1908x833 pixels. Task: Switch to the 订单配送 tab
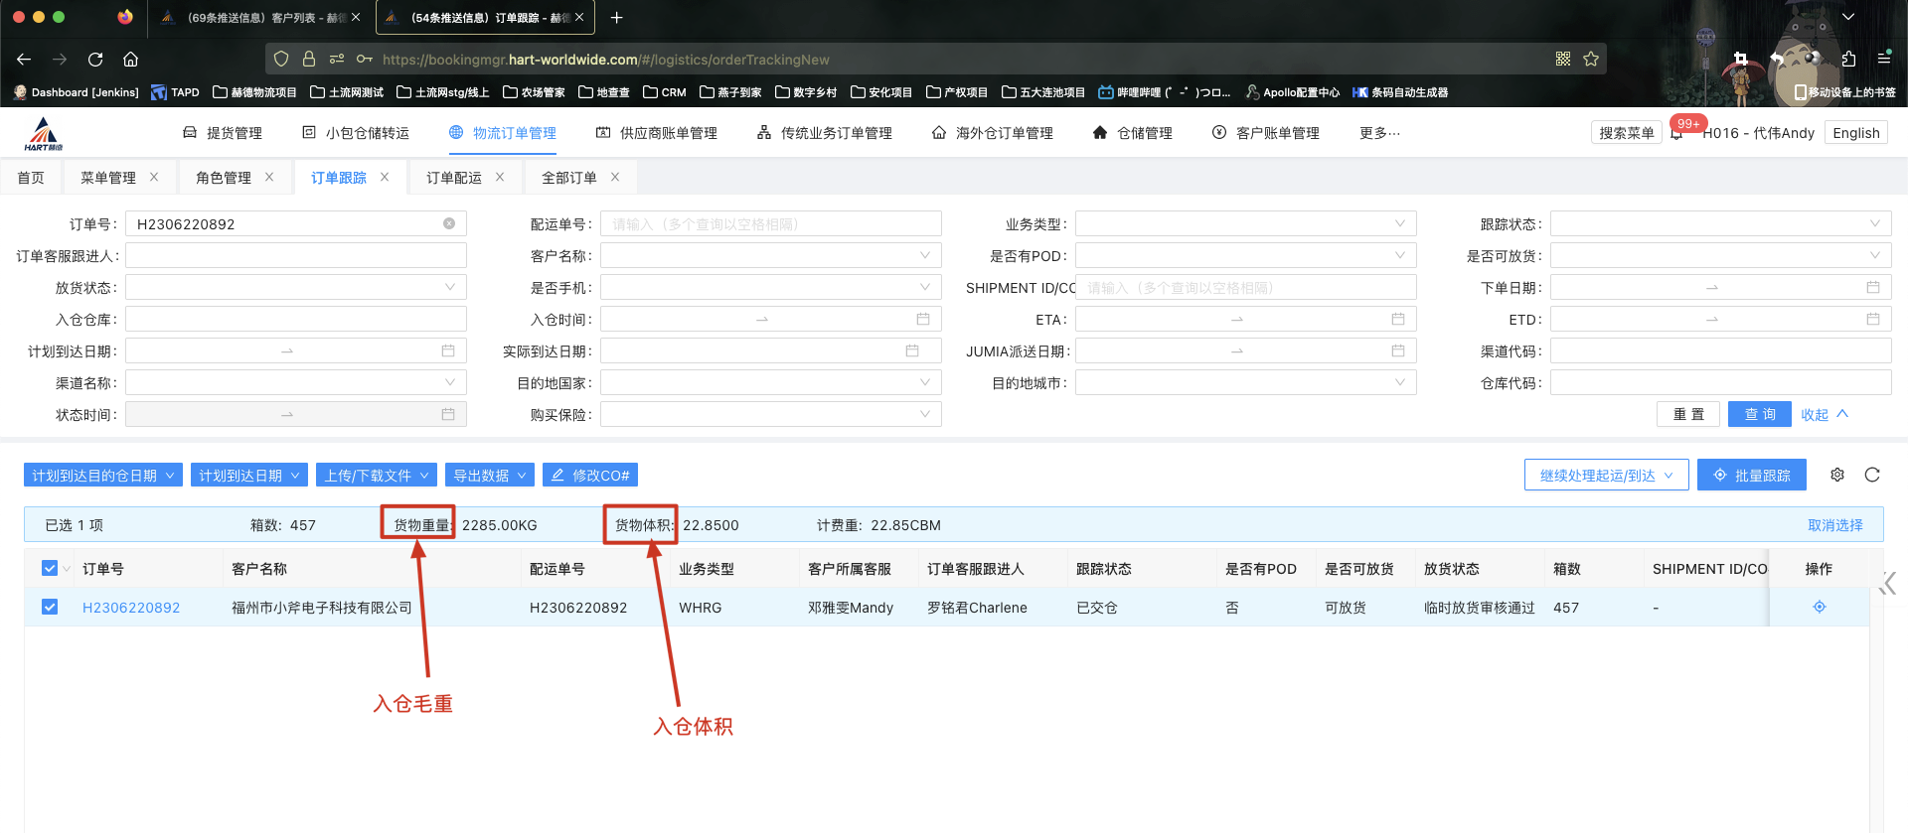(x=454, y=178)
